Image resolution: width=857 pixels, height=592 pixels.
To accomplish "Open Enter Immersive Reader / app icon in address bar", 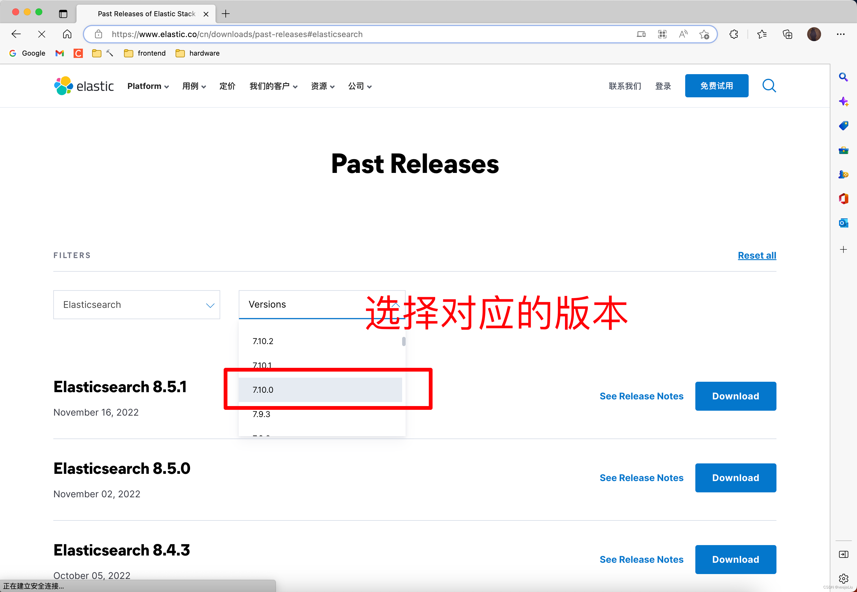I will [x=641, y=34].
